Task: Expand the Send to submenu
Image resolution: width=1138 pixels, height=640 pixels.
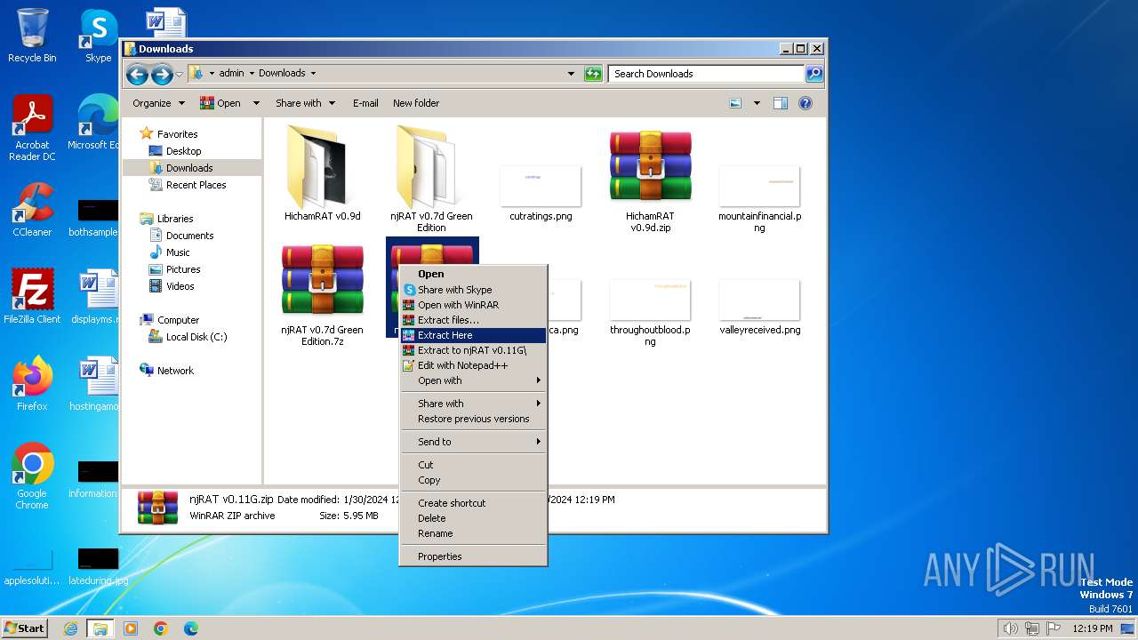Action: [473, 442]
